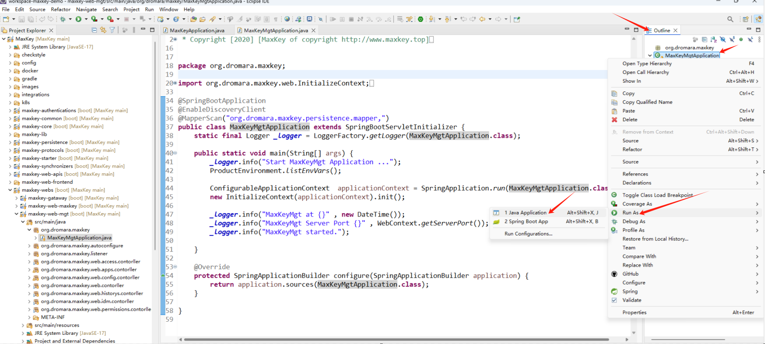Close the Outline view tab
The height and width of the screenshot is (344, 765).
676,30
